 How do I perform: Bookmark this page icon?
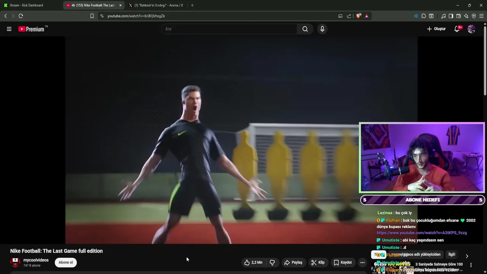tap(92, 16)
